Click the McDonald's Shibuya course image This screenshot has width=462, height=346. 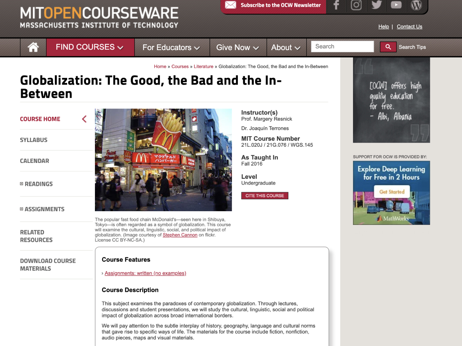[x=164, y=160]
